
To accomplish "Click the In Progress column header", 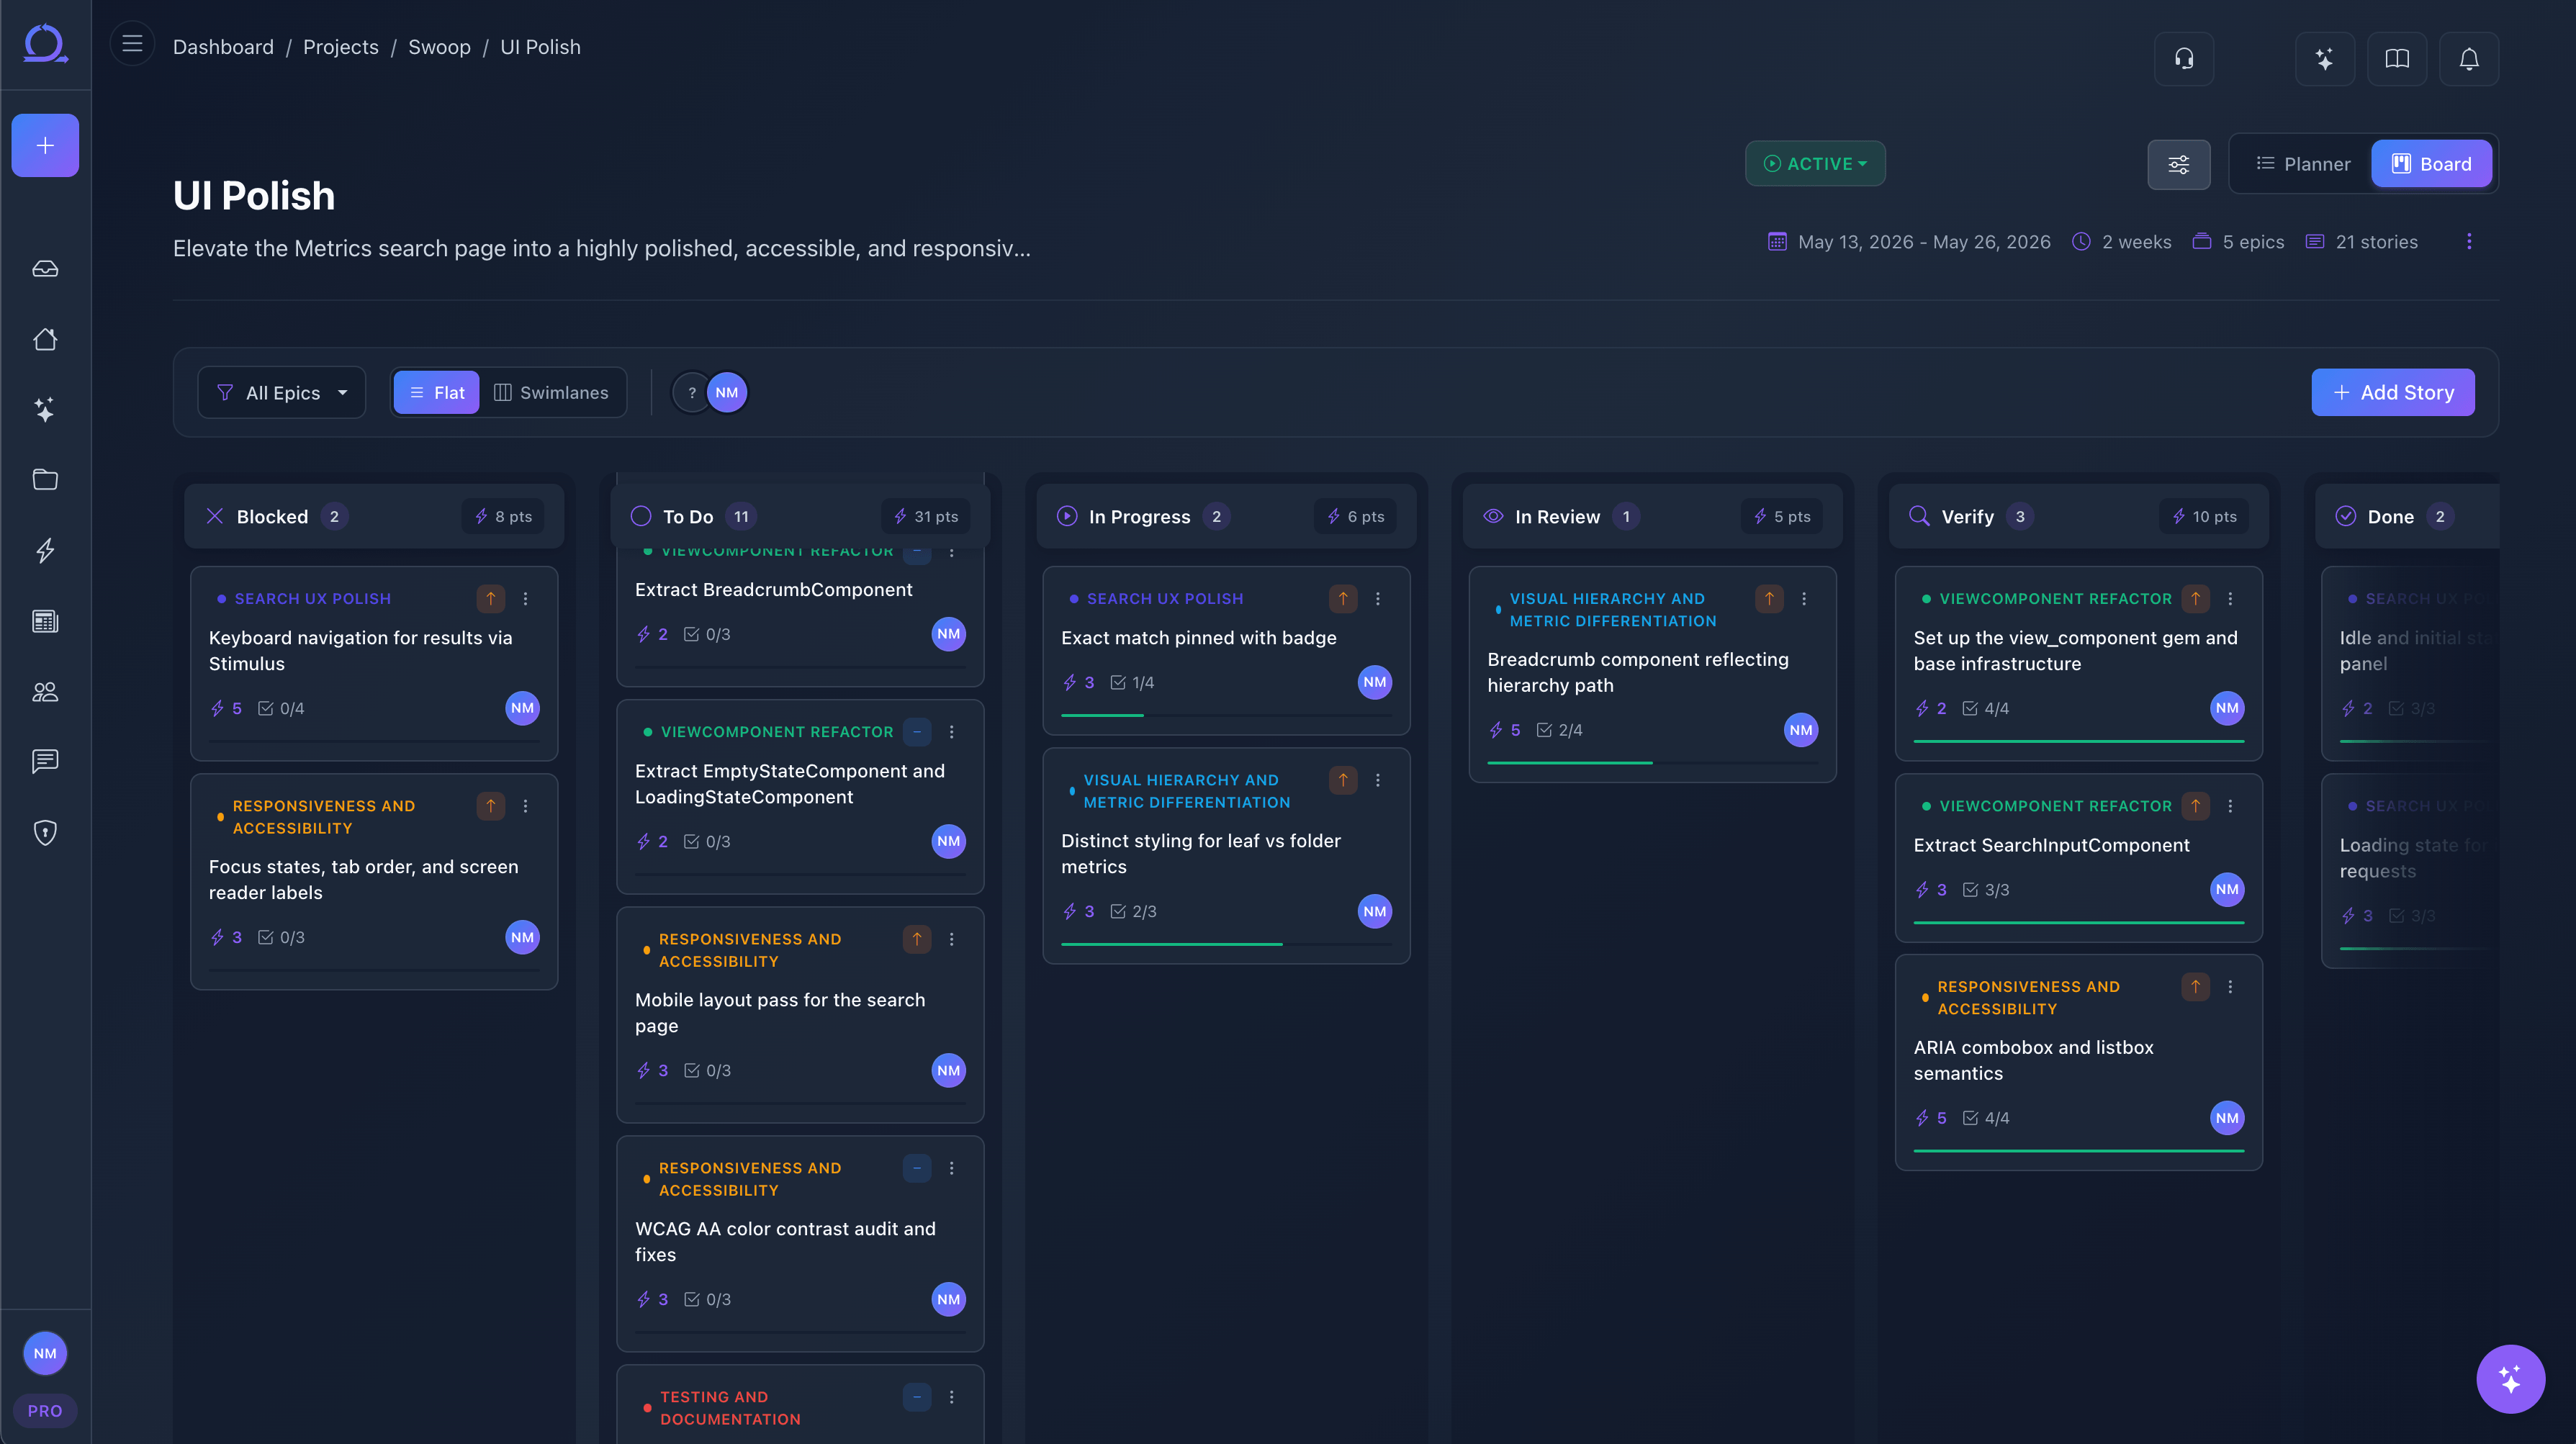I will click(x=1226, y=516).
